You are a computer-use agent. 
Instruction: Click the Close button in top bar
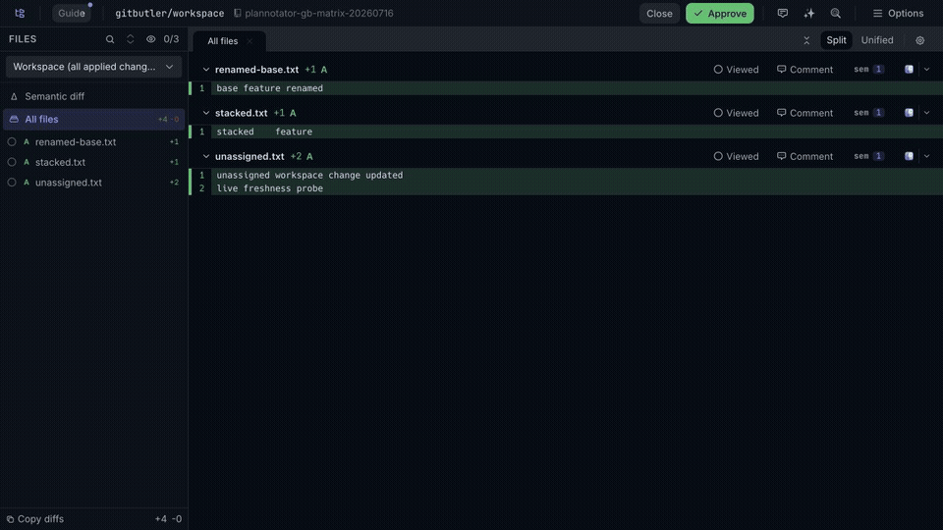coord(659,13)
